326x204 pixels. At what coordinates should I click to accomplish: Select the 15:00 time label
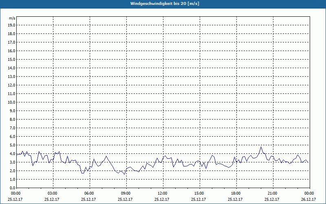(x=200, y=193)
